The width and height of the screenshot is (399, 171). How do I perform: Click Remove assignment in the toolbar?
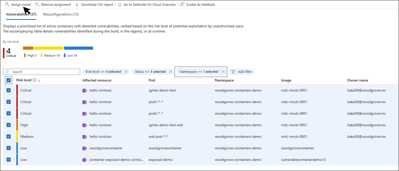pos(53,4)
